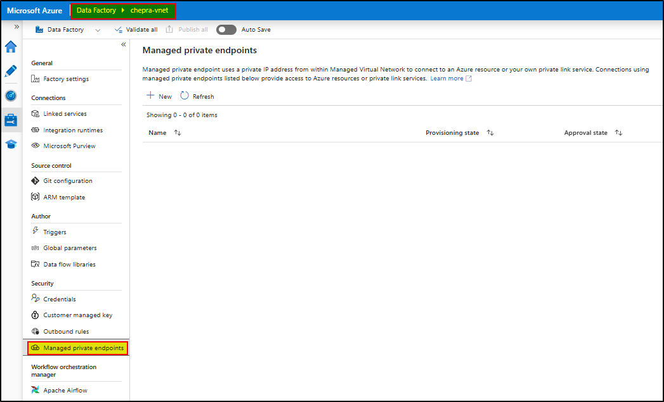664x402 pixels.
Task: Click the Factory settings icon
Action: 36,79
